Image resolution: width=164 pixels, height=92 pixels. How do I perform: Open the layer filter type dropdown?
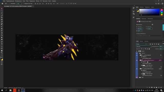point(141,44)
